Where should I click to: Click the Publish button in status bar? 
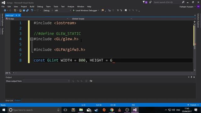(193, 105)
